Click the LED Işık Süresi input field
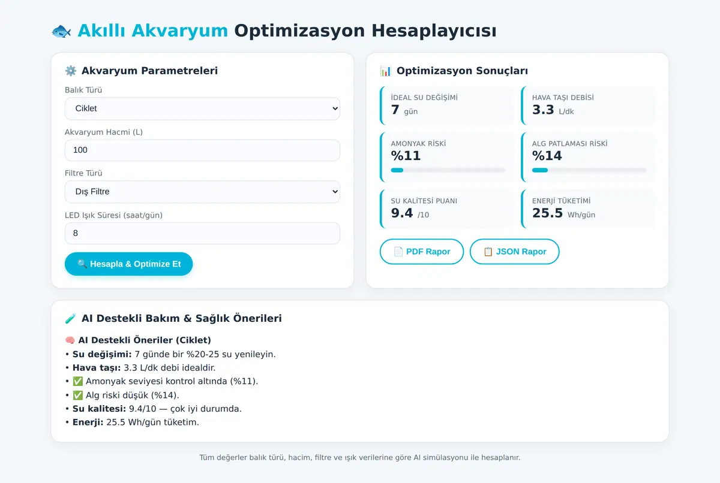The width and height of the screenshot is (720, 483). click(x=202, y=233)
